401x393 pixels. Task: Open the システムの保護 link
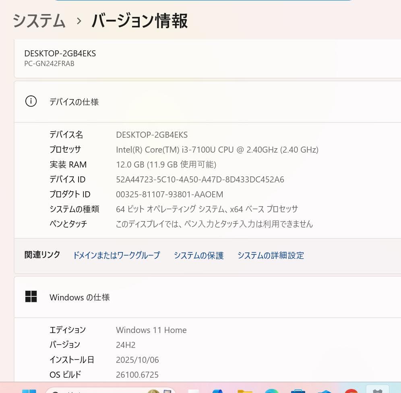pos(198,255)
